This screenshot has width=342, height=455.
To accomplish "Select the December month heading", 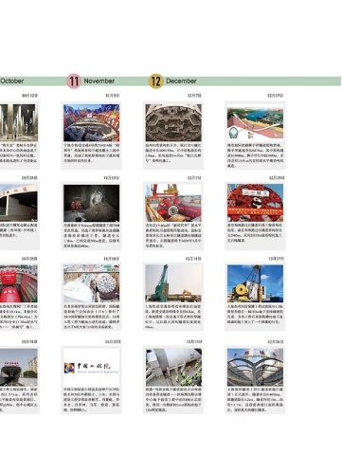I will tap(181, 81).
